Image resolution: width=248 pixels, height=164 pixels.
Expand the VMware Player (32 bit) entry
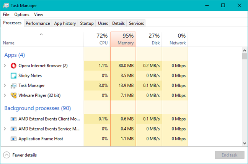coord(5,95)
